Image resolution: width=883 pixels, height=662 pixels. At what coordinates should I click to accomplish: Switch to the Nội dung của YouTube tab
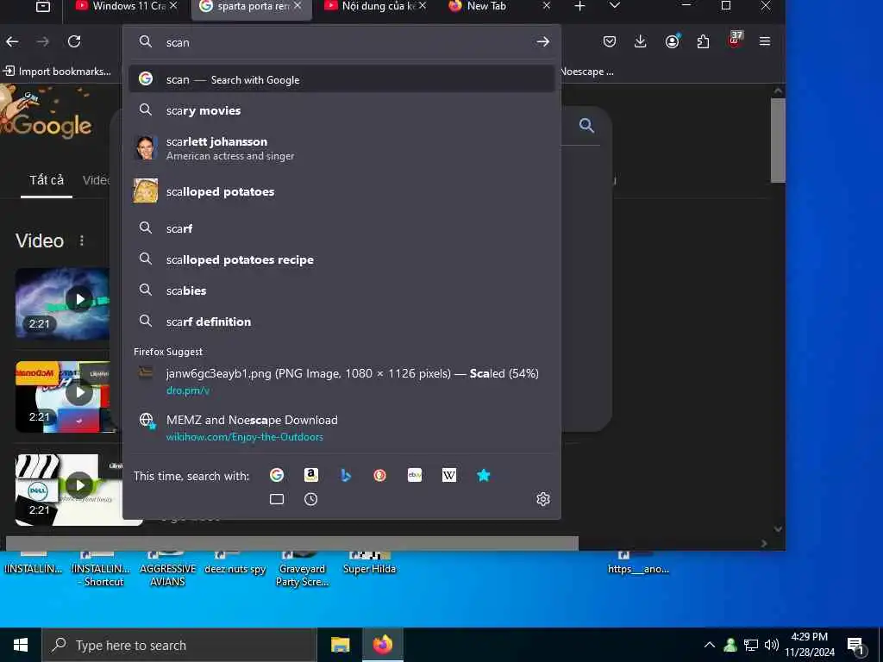pyautogui.click(x=376, y=6)
